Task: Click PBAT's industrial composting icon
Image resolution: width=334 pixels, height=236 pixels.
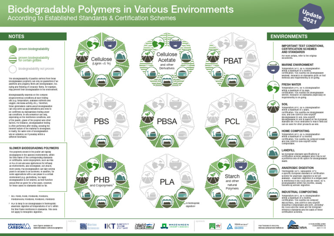Action: point(232,80)
